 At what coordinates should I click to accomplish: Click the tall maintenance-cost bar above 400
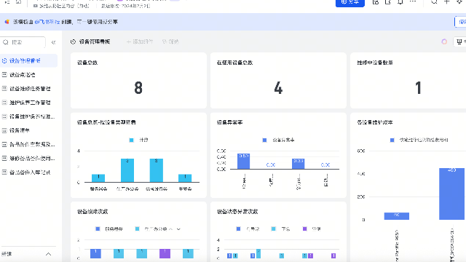pyautogui.click(x=451, y=194)
